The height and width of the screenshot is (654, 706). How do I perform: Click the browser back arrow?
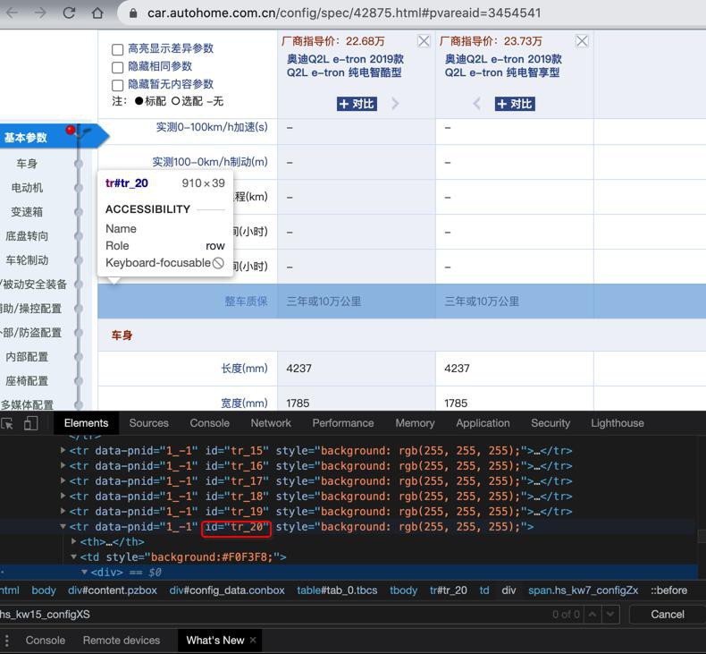point(12,13)
